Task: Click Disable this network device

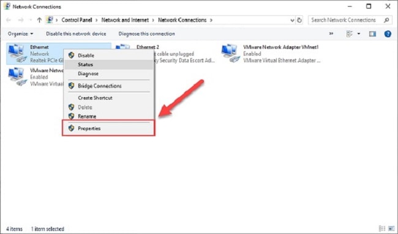Action: 76,34
